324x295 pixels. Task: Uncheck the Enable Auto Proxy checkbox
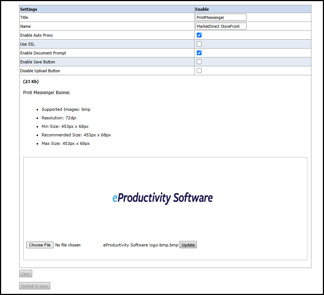199,35
